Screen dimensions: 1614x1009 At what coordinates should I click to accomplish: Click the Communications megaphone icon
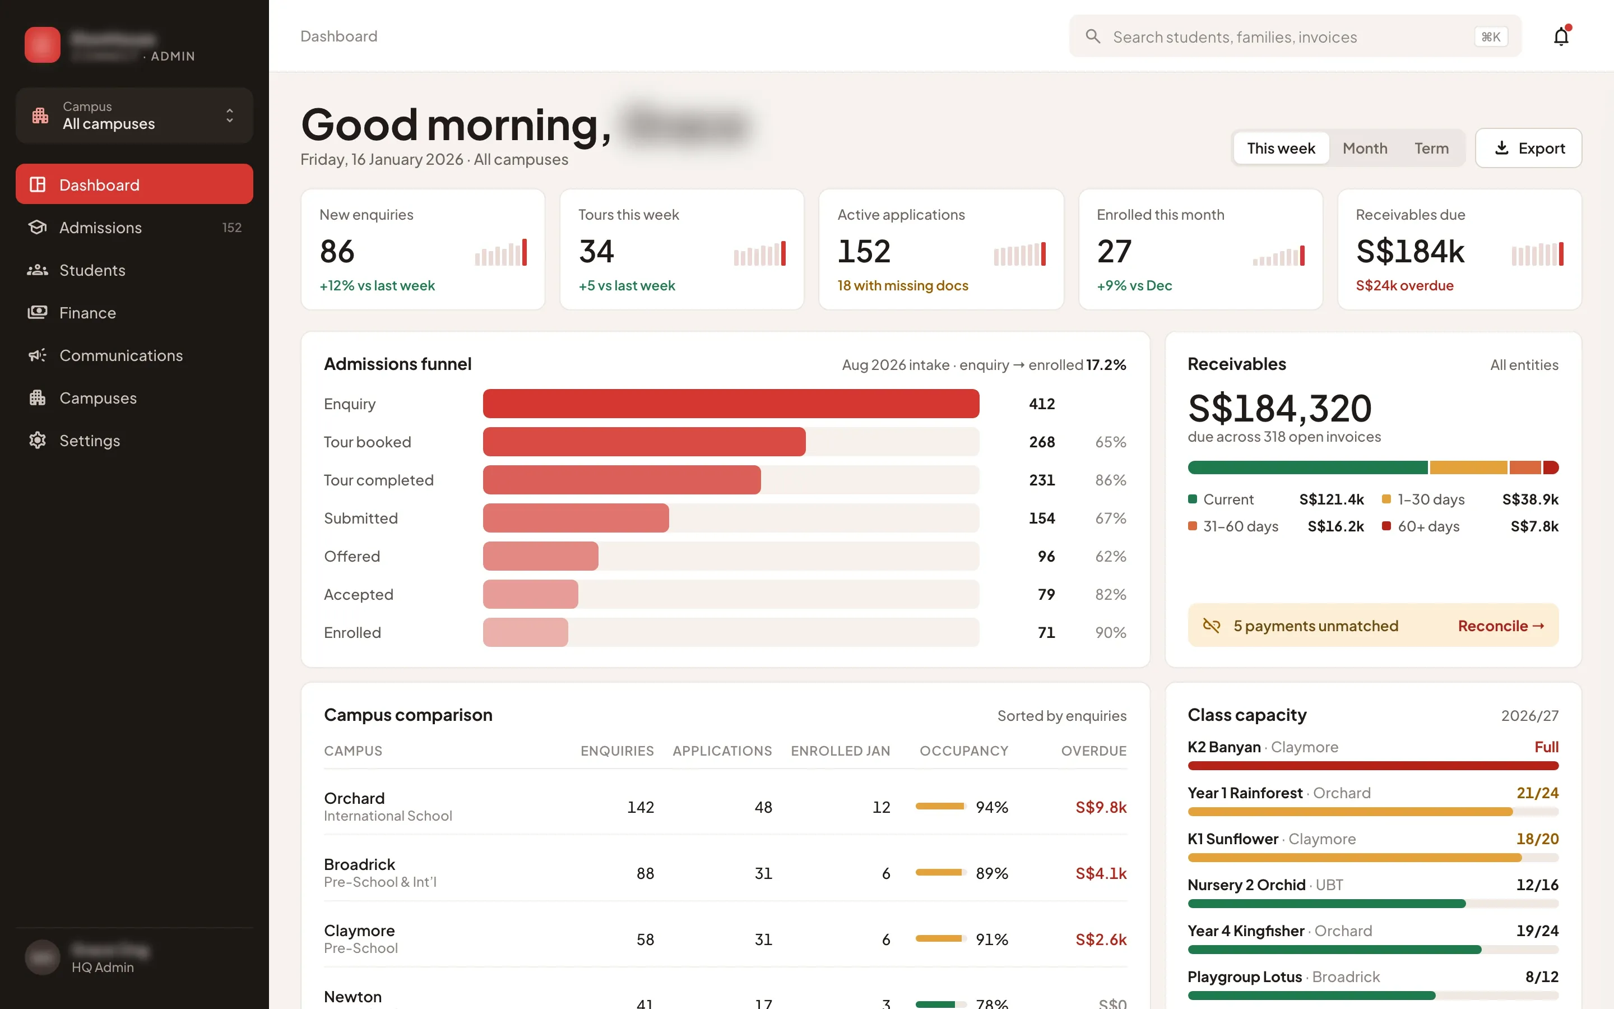38,355
